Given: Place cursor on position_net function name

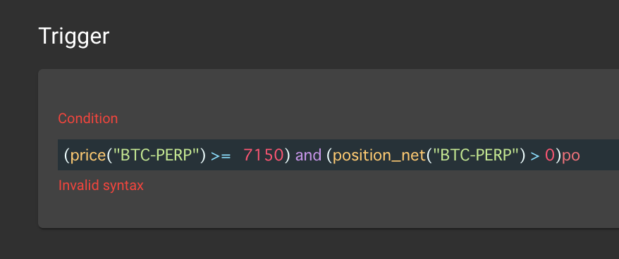Looking at the screenshot, I should (x=379, y=156).
